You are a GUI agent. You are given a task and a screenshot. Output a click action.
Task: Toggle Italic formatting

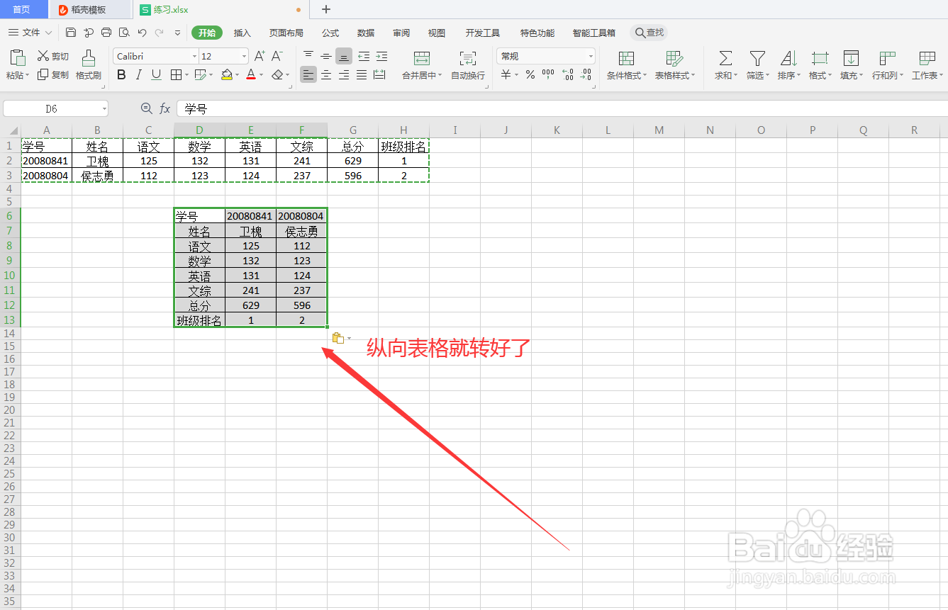[x=139, y=74]
